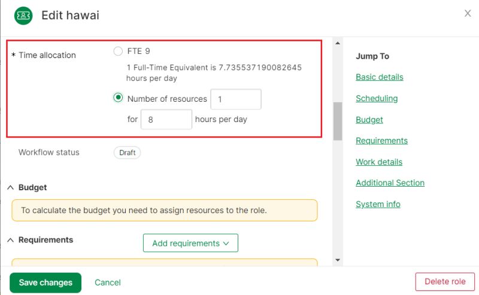This screenshot has width=479, height=295.
Task: Jump to Budget section link
Action: pos(369,120)
